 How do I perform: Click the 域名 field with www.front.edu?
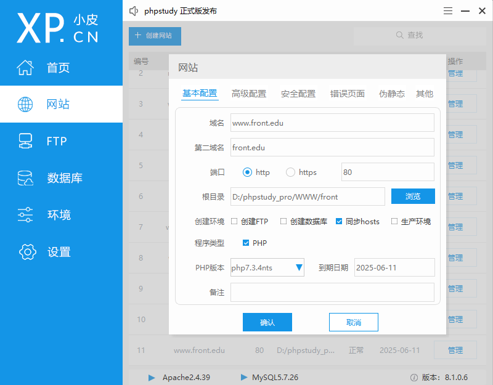coord(332,123)
